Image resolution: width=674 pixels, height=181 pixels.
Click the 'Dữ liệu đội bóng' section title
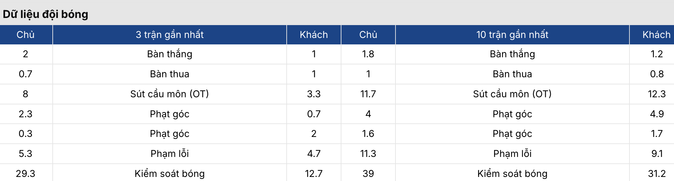46,14
